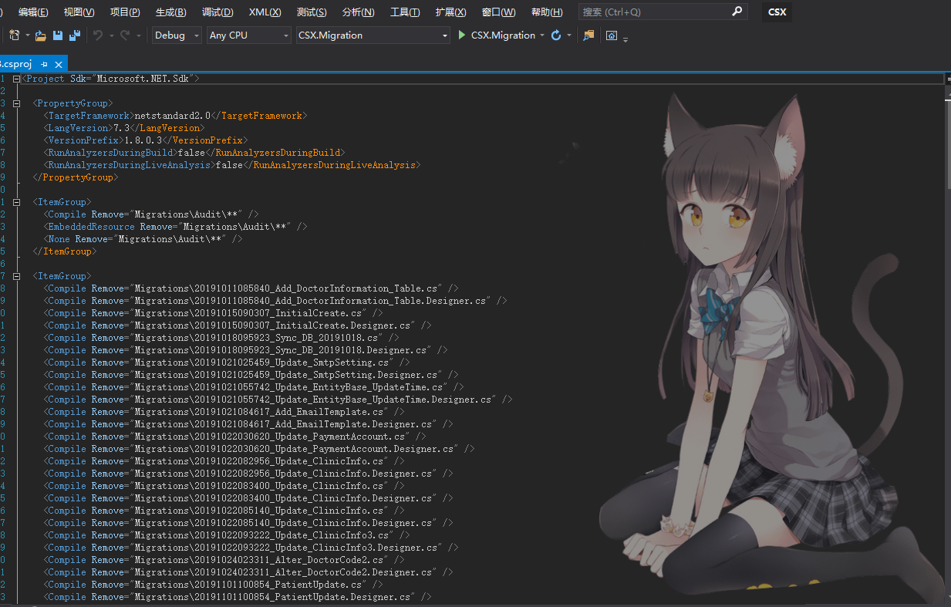Open the undo history dropdown arrow
The width and height of the screenshot is (951, 607).
tap(111, 35)
